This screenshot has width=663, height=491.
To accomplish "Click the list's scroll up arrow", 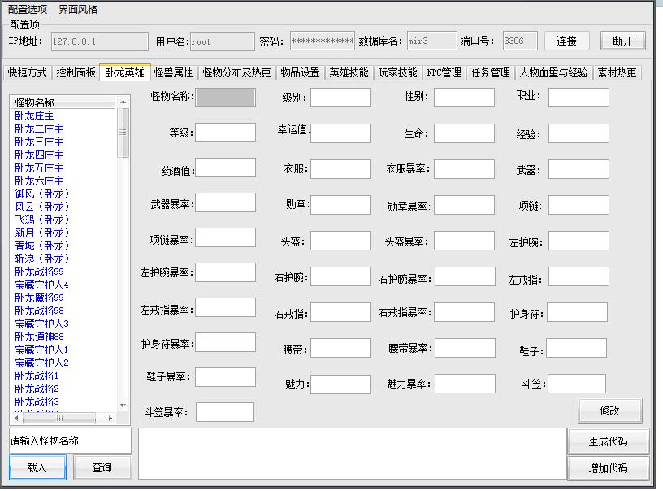I will (123, 102).
